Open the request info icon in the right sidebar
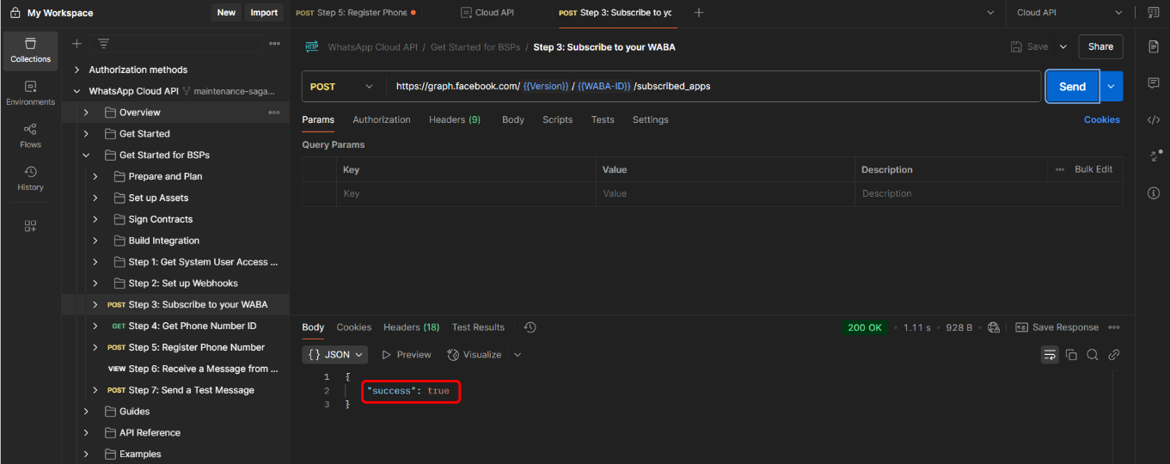The image size is (1170, 464). pyautogui.click(x=1154, y=193)
